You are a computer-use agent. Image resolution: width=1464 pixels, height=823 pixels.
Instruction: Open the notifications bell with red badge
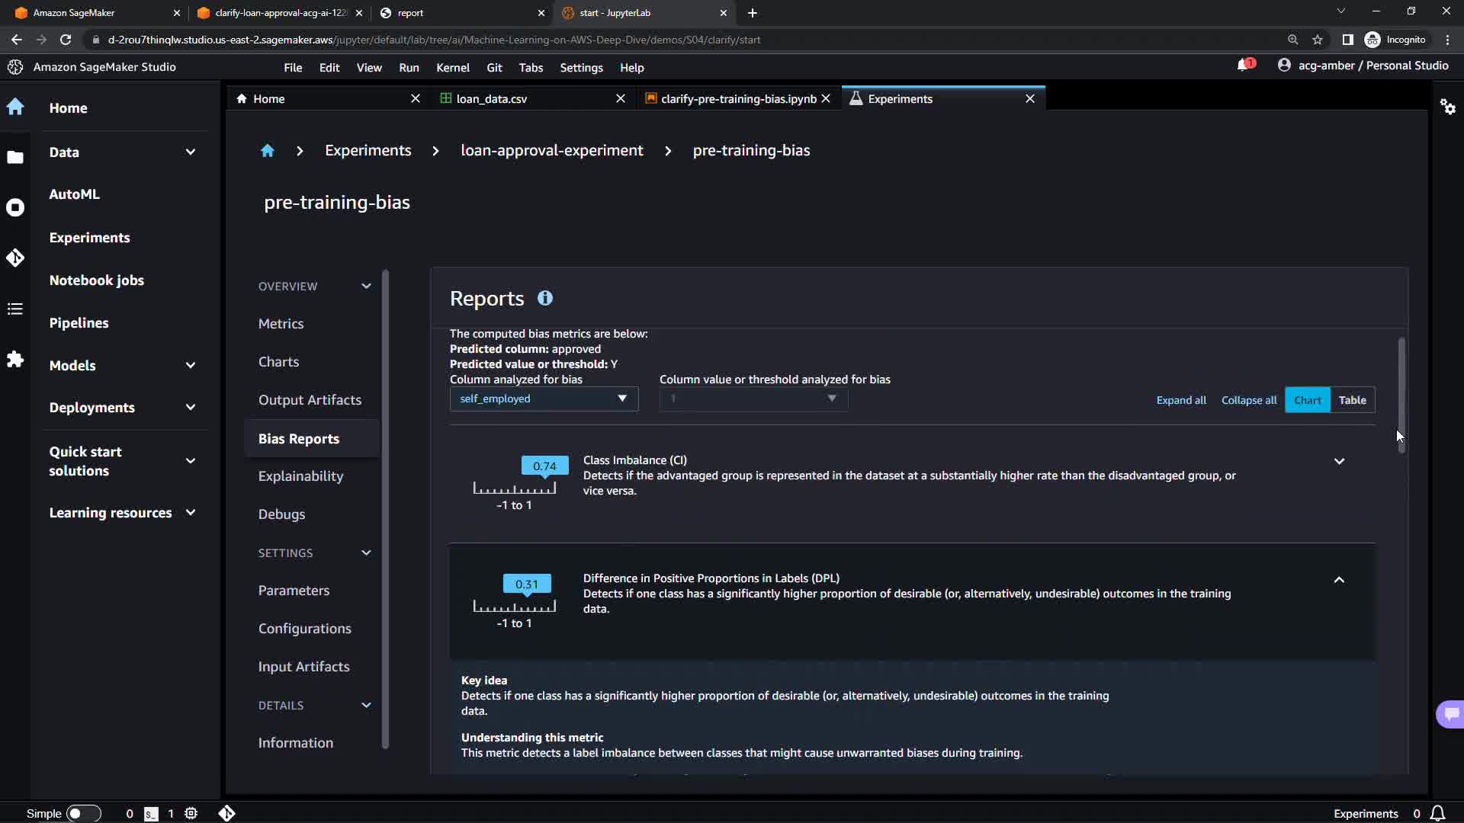[x=1244, y=66]
